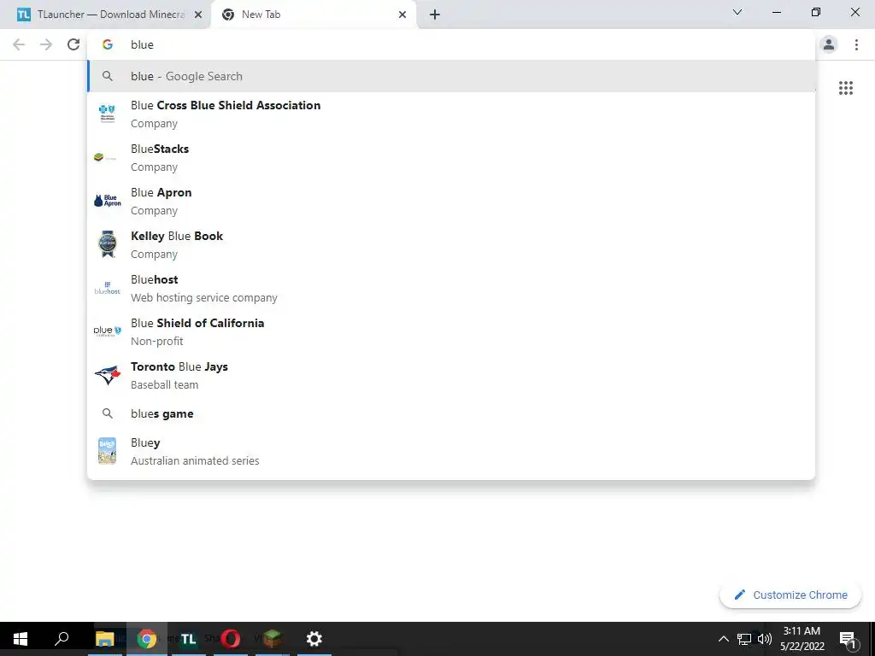Open the Google apps grid
This screenshot has width=875, height=656.
[845, 88]
